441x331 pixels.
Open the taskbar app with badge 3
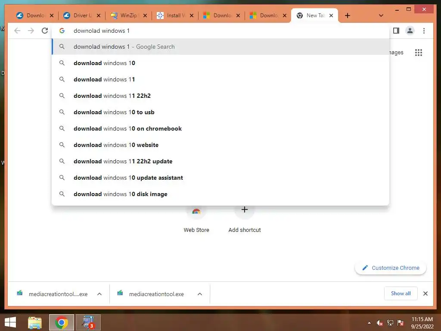88,322
